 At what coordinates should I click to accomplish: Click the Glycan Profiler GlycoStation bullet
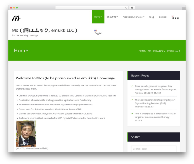point(55,105)
